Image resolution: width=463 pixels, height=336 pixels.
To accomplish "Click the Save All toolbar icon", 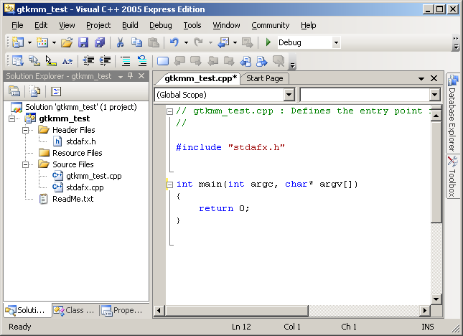I will [99, 43].
